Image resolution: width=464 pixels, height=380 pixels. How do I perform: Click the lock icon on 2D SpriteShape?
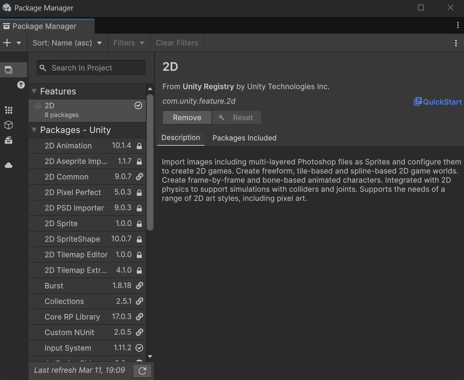click(x=139, y=239)
